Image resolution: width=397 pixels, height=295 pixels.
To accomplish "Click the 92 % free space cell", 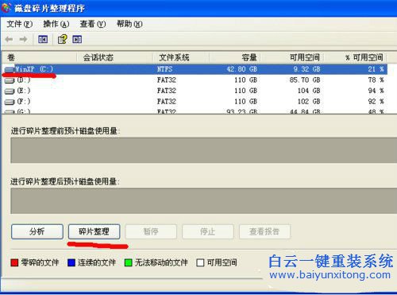I will click(376, 102).
